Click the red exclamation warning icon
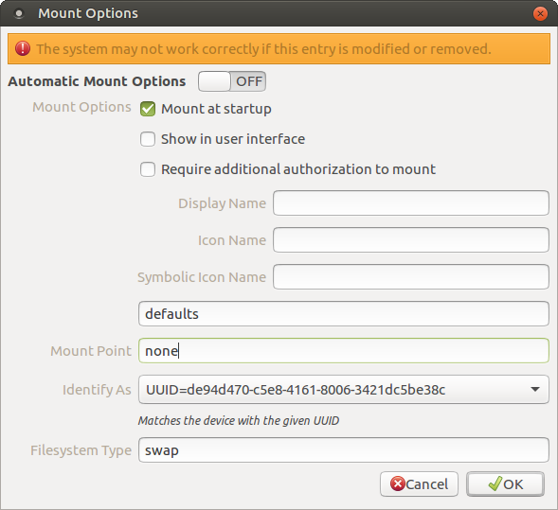The width and height of the screenshot is (558, 510). [23, 48]
